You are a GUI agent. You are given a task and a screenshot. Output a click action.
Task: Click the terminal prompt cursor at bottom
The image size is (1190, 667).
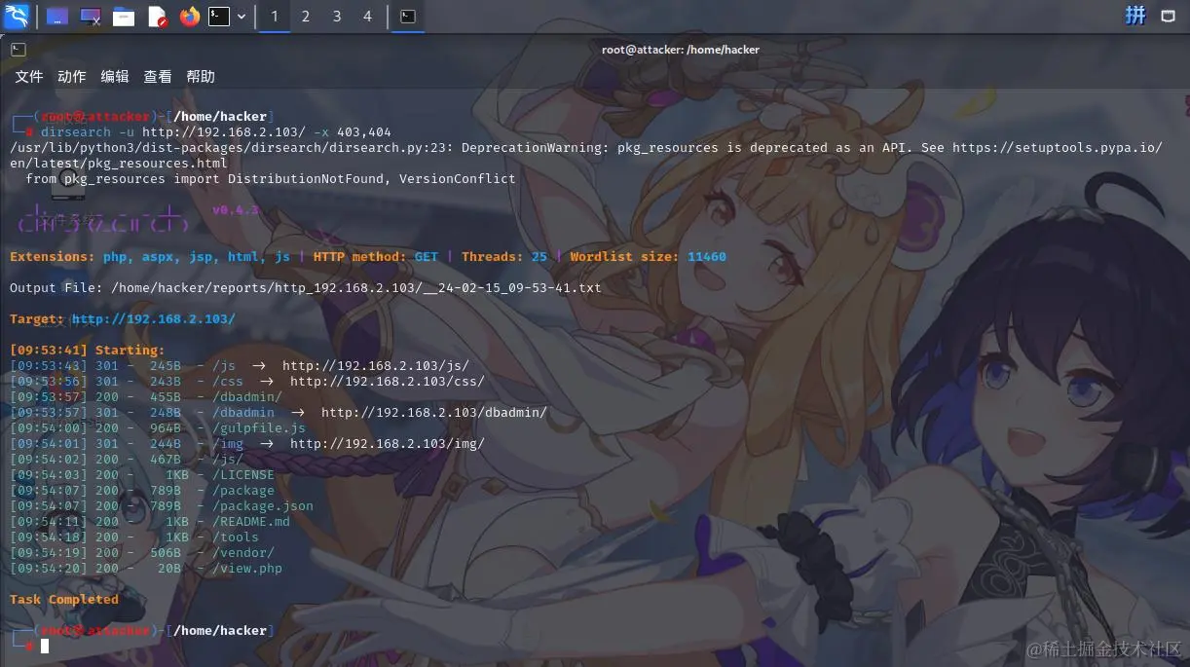coord(45,646)
